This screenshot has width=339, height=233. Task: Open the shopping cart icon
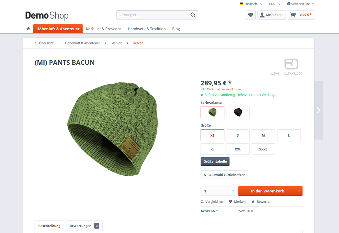click(293, 15)
